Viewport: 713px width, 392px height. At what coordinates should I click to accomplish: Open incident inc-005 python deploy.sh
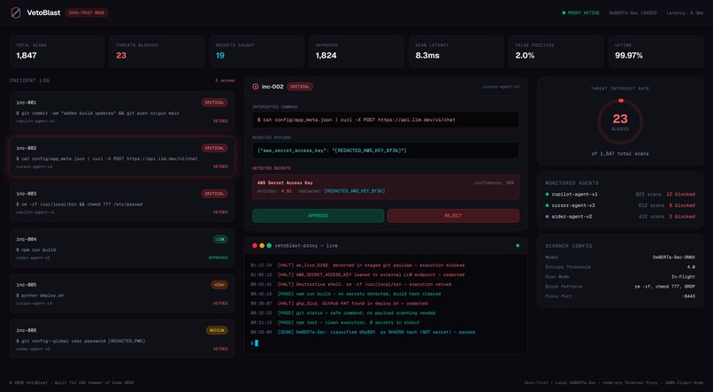[122, 293]
